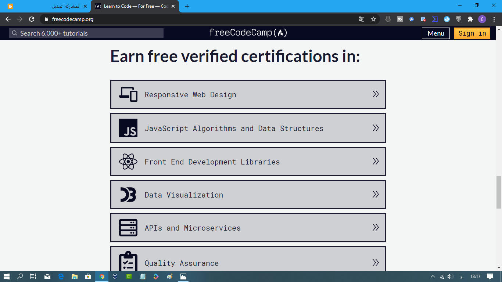Open Photos app in the taskbar
Viewport: 502px width, 282px height.
[183, 276]
